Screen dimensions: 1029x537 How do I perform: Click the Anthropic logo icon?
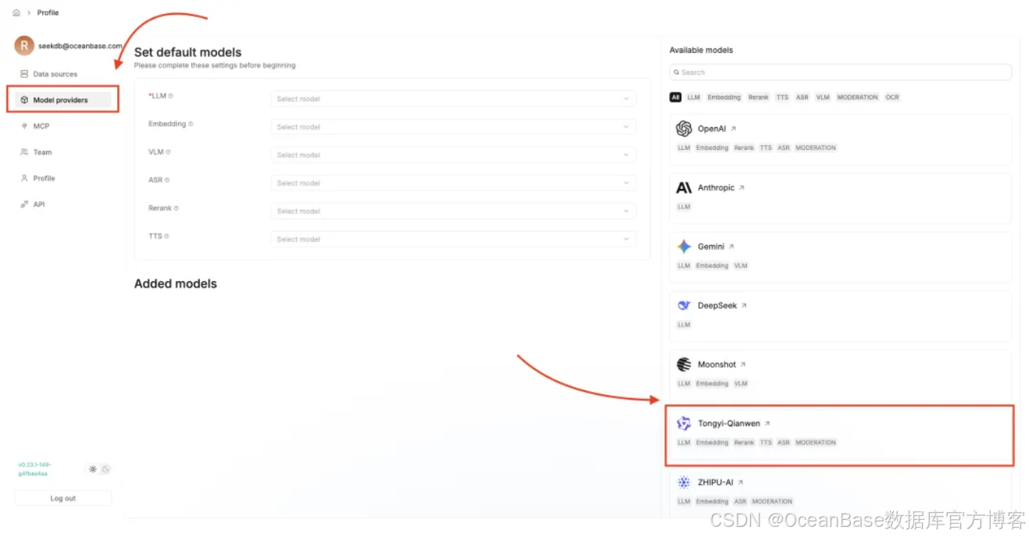click(684, 188)
